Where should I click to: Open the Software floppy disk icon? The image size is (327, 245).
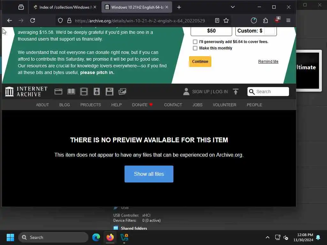(109, 92)
